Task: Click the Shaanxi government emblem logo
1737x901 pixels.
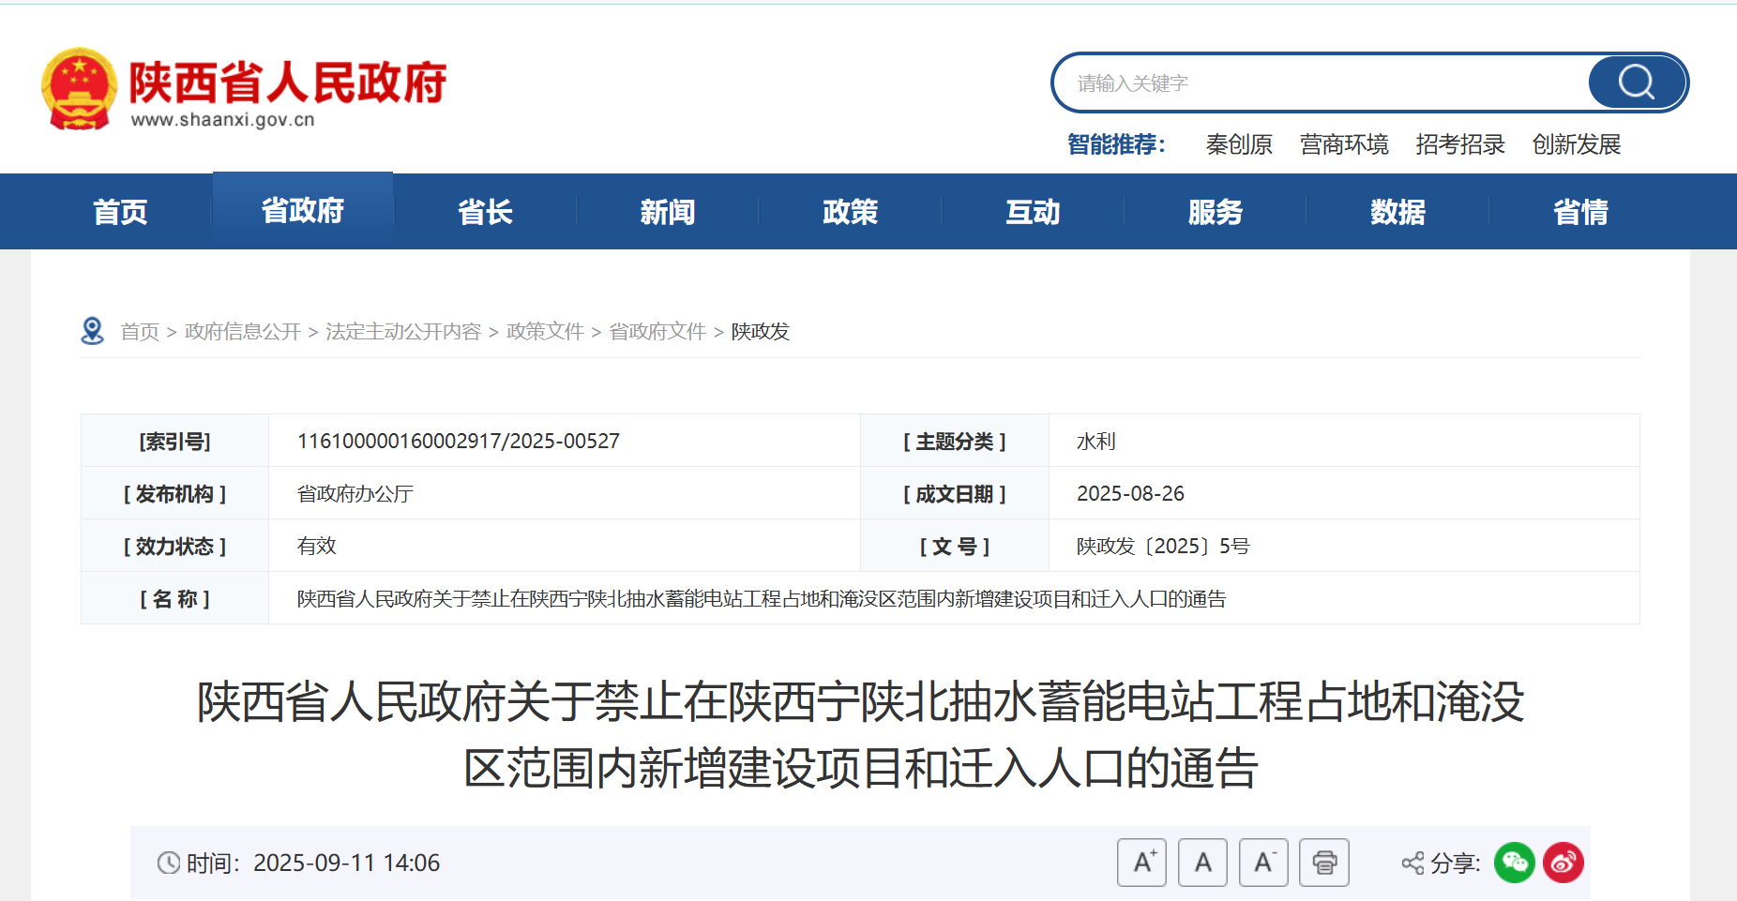Action: (x=80, y=88)
